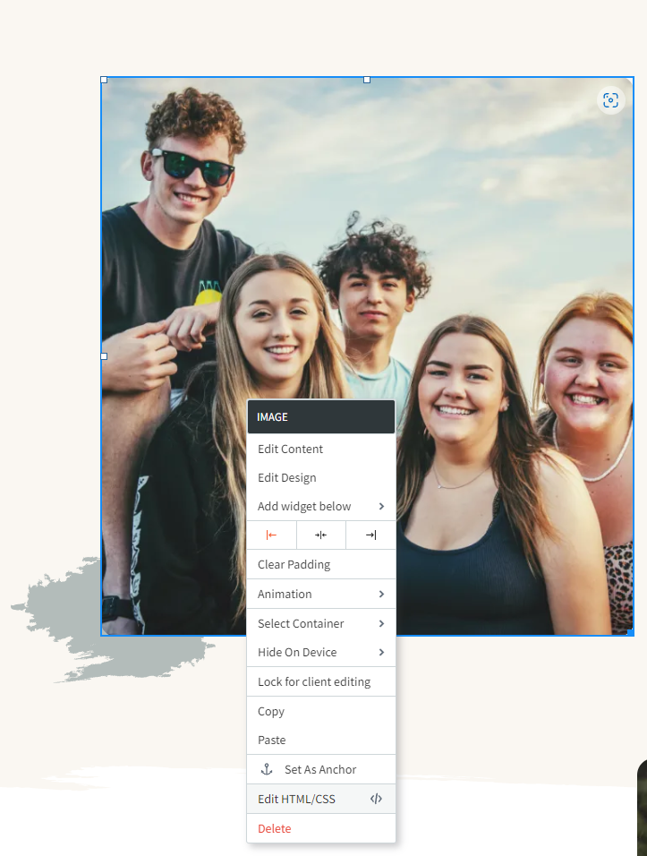Image resolution: width=647 pixels, height=856 pixels.
Task: Click the top-left corner resize handle
Action: pos(104,80)
